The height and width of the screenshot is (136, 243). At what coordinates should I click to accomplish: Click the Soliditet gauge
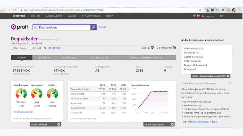click(x=52, y=93)
